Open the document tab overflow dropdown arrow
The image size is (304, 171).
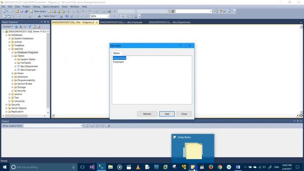[301, 22]
